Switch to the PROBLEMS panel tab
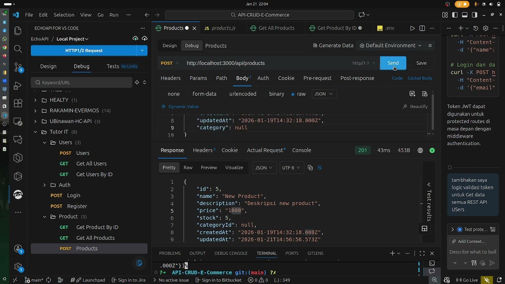 [170, 253]
